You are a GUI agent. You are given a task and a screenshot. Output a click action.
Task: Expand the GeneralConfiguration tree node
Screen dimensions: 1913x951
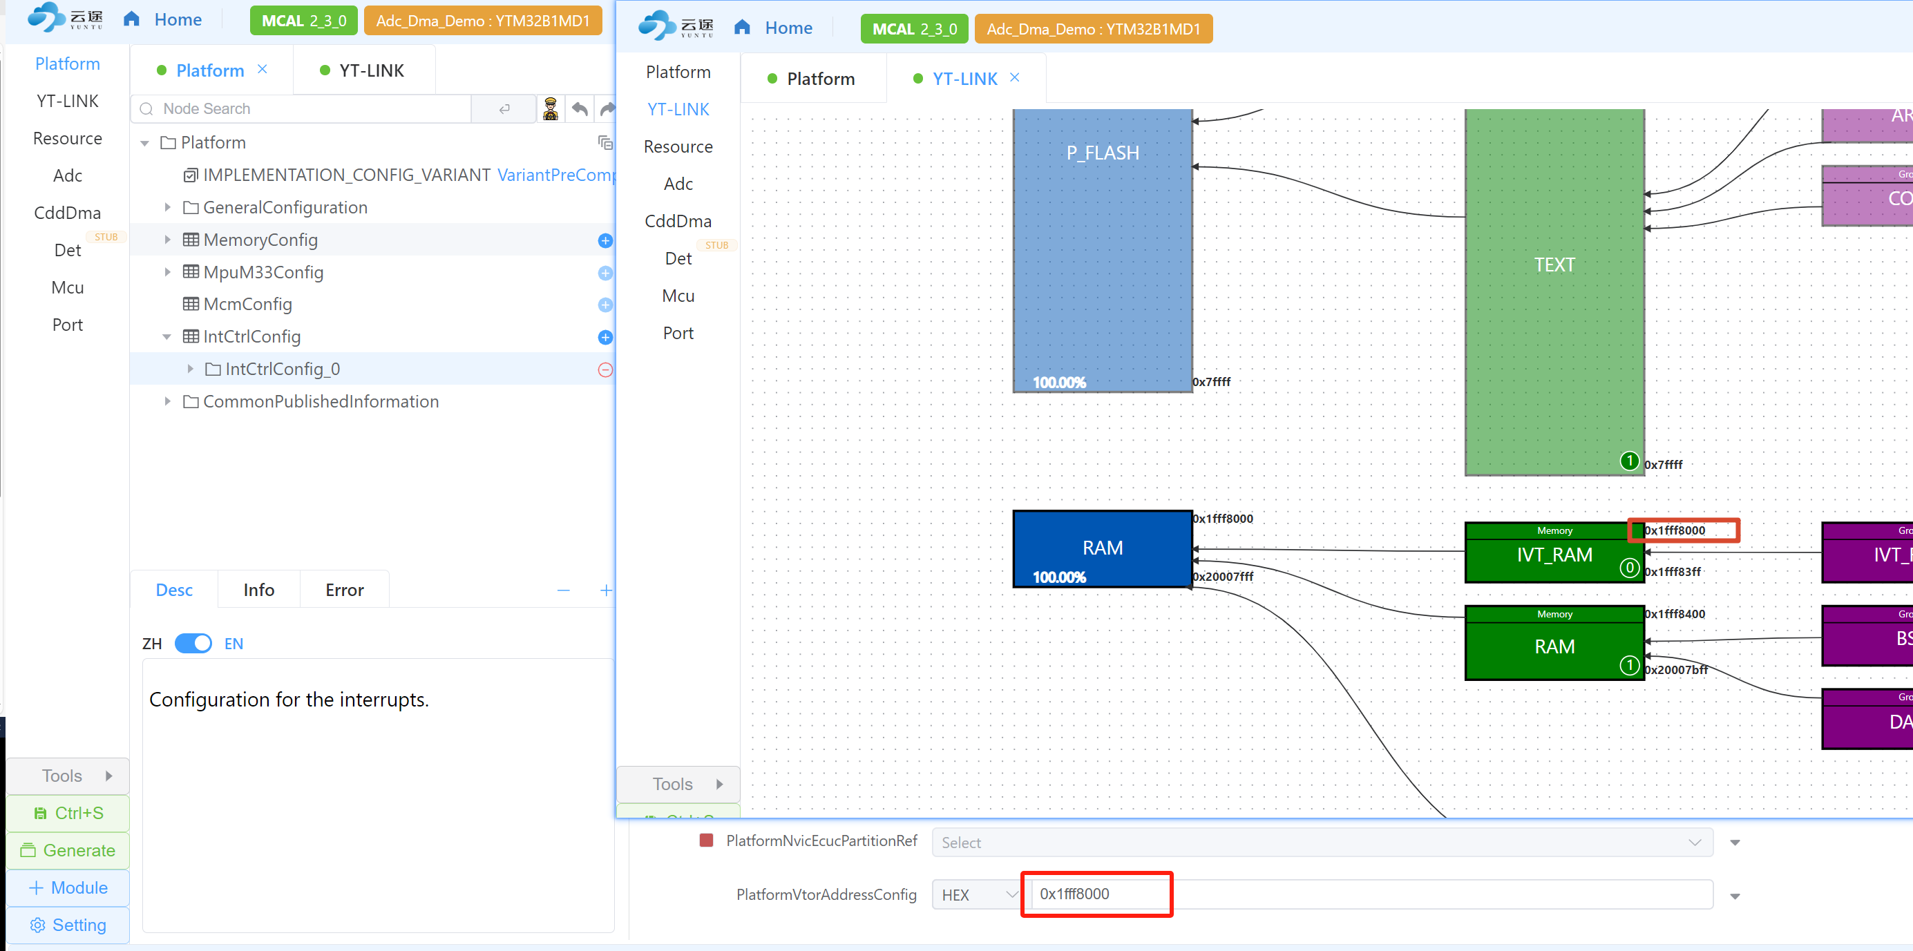[167, 207]
